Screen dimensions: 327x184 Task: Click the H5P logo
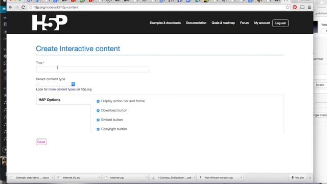click(50, 22)
